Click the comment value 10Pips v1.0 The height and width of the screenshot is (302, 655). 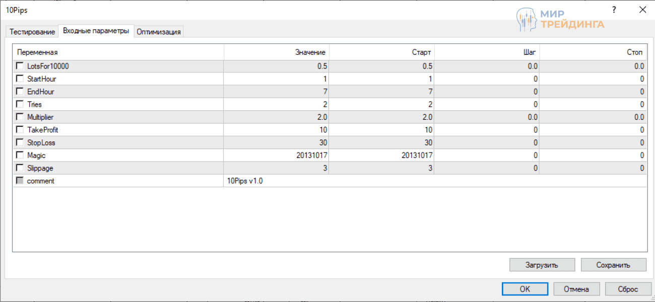[x=245, y=181]
